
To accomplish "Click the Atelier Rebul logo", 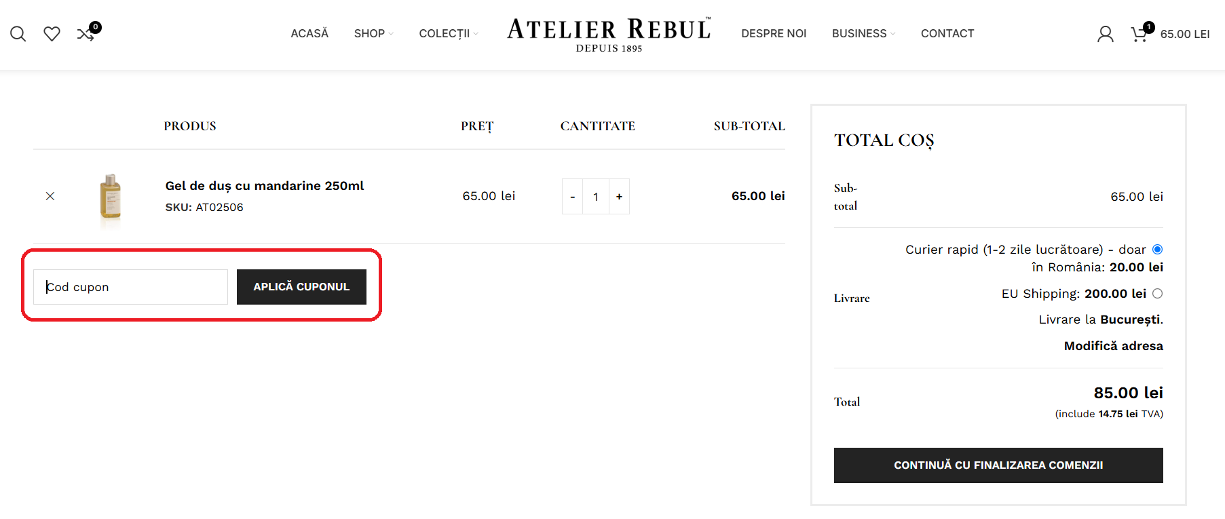I will click(609, 35).
